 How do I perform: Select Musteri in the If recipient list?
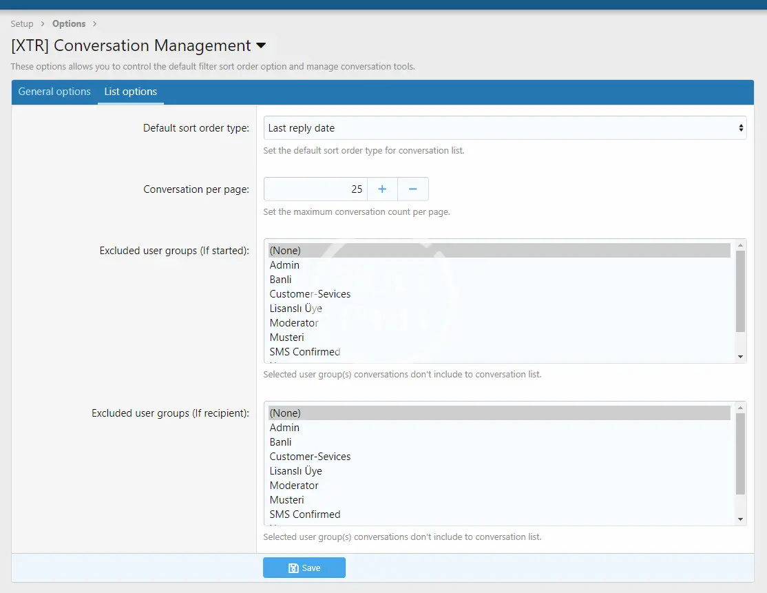pos(287,500)
